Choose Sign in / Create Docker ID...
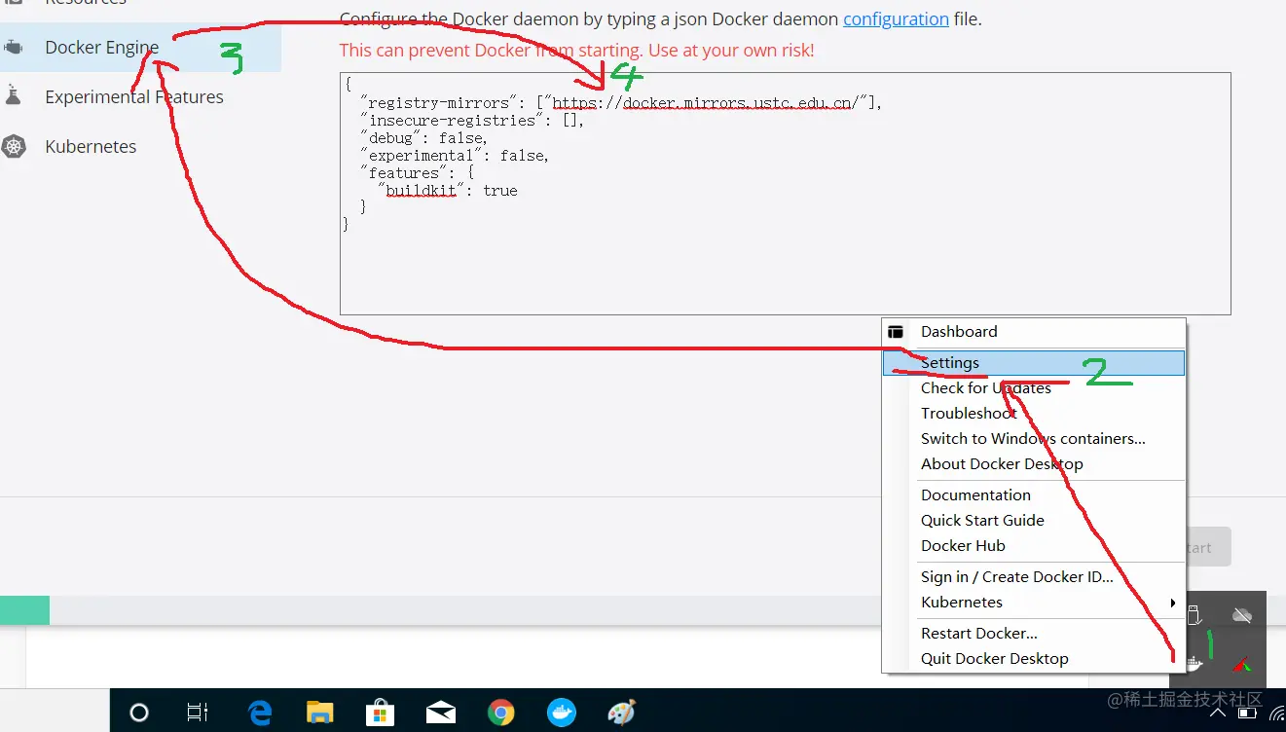Viewport: 1286px width, 732px height. click(x=1034, y=577)
